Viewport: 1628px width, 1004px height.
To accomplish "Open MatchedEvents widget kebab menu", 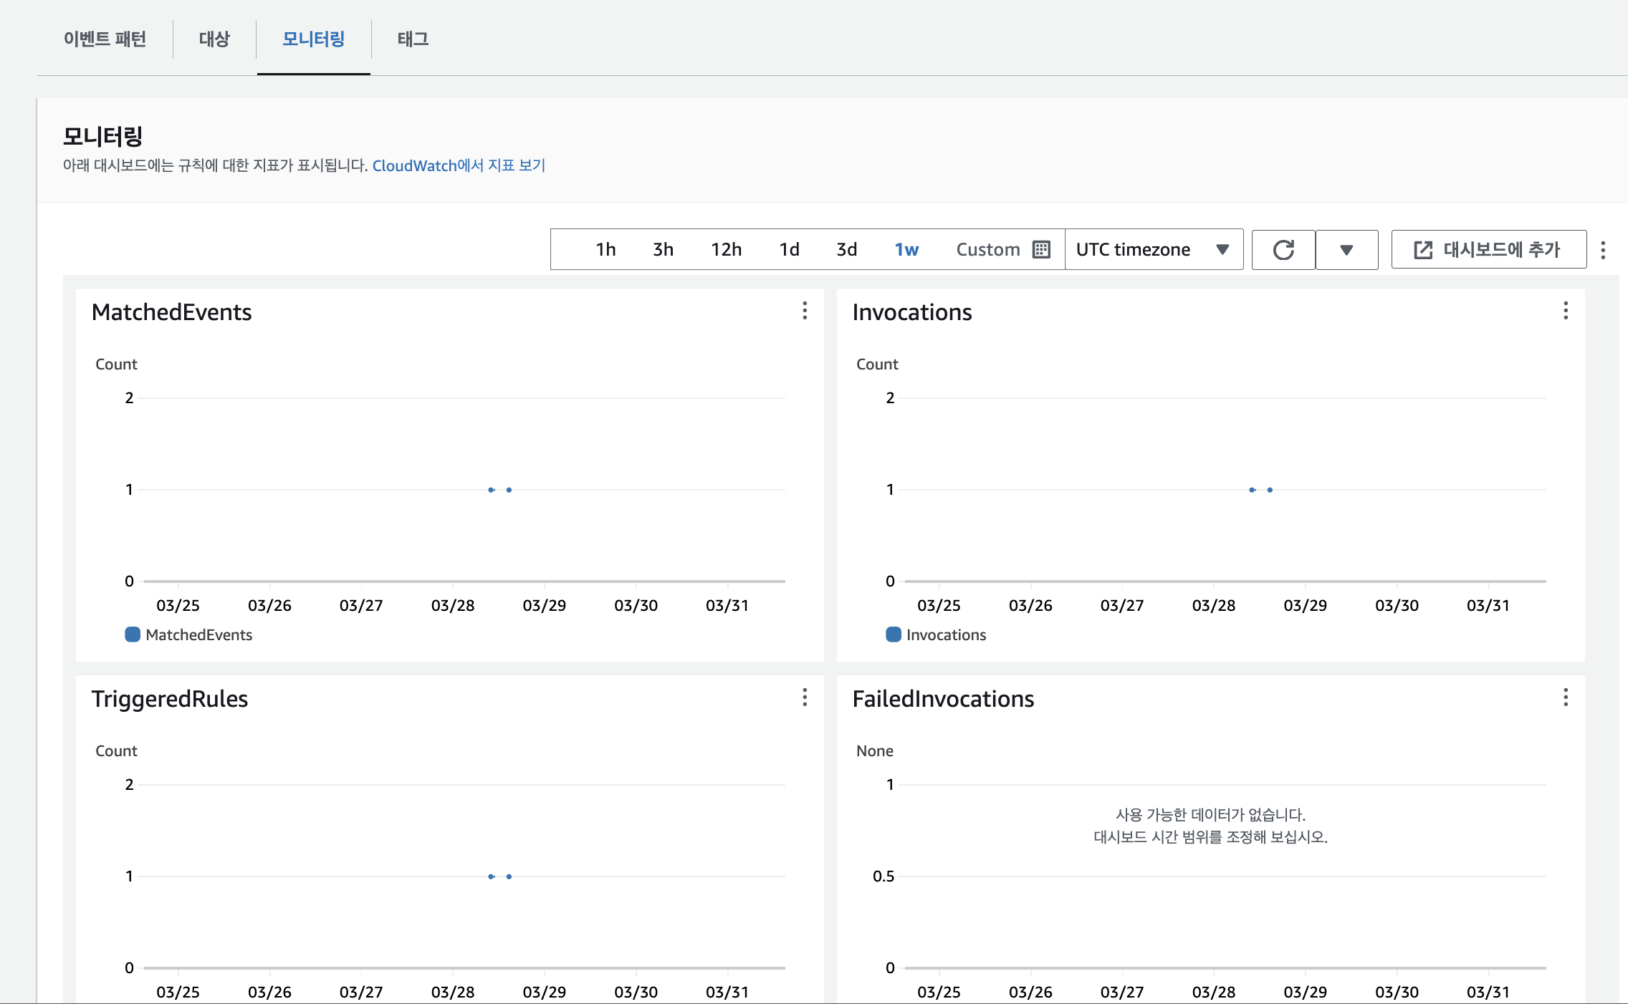I will 805,311.
